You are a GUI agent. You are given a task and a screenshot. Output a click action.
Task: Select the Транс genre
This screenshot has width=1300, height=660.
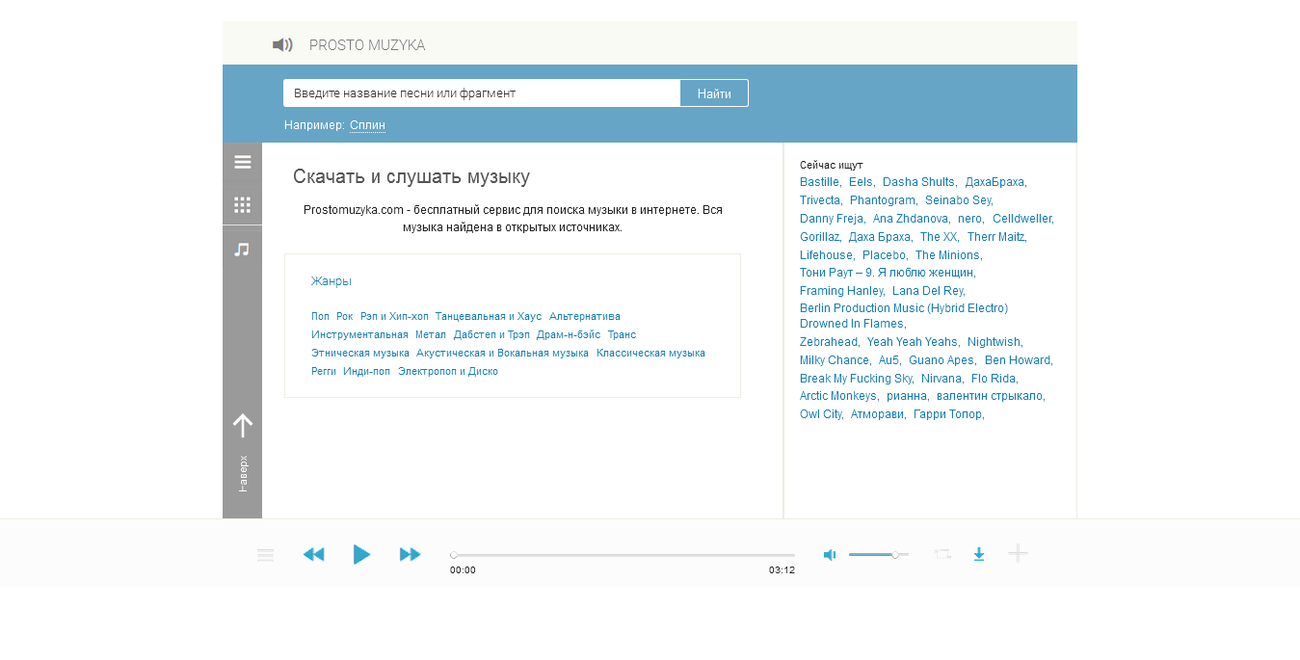pos(622,334)
